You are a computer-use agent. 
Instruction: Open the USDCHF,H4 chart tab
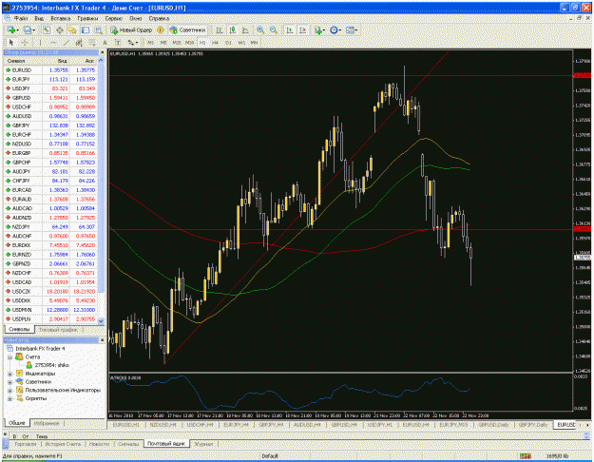point(200,425)
